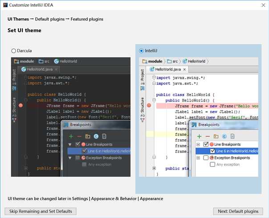Toggle Any exception checkbox in Darcula preview
Viewport: 269px width, 218px height.
click(84, 165)
